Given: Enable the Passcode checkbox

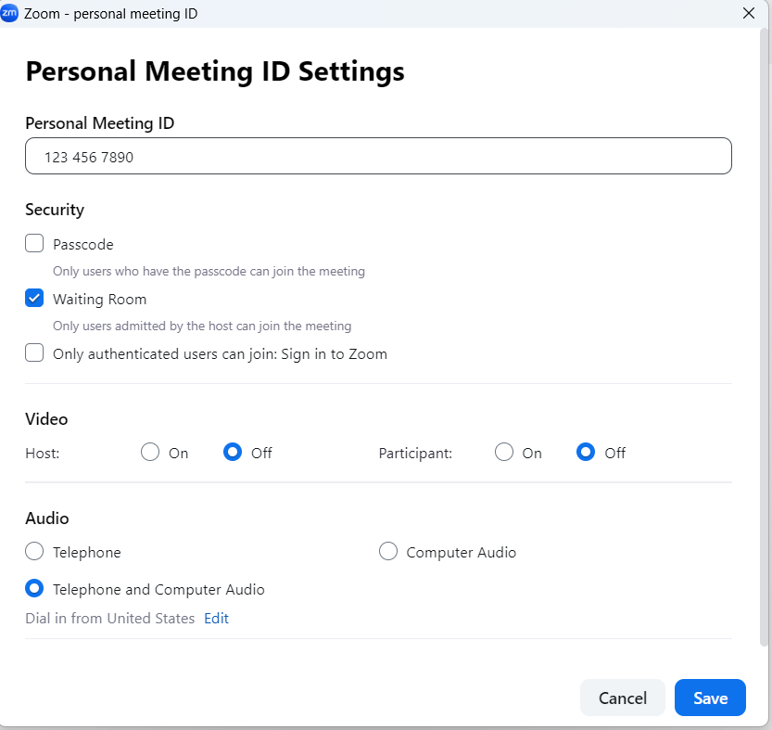Looking at the screenshot, I should [x=34, y=244].
